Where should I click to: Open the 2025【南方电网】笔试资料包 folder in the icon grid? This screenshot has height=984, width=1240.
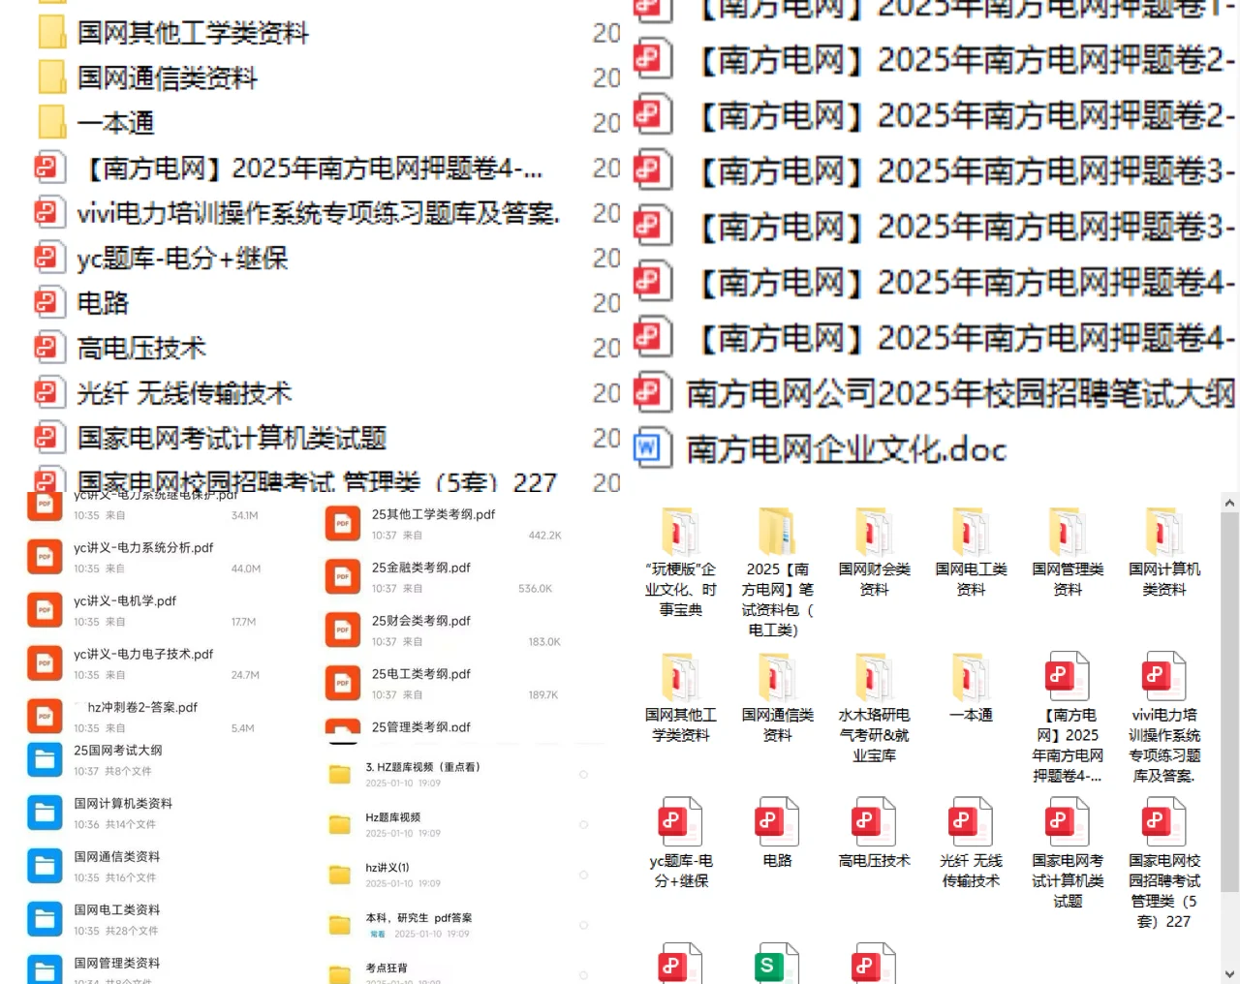coord(777,573)
